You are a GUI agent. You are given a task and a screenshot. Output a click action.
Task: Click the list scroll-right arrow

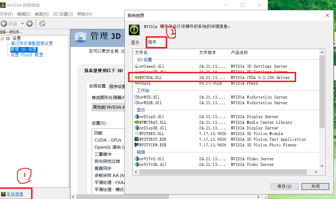point(316,172)
